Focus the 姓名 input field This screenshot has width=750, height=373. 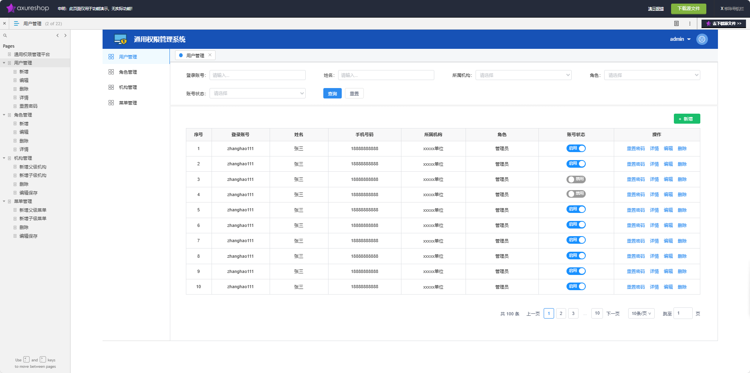pos(386,75)
